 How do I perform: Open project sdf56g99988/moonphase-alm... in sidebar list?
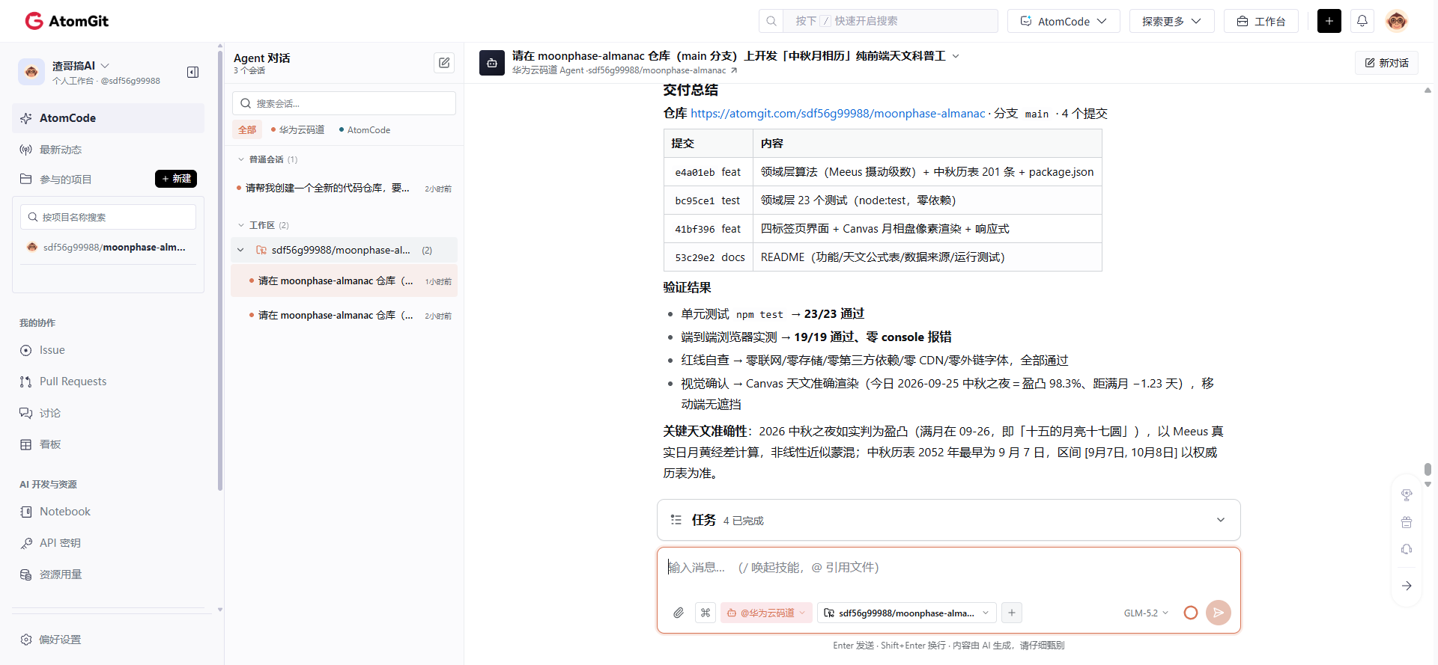pos(106,247)
